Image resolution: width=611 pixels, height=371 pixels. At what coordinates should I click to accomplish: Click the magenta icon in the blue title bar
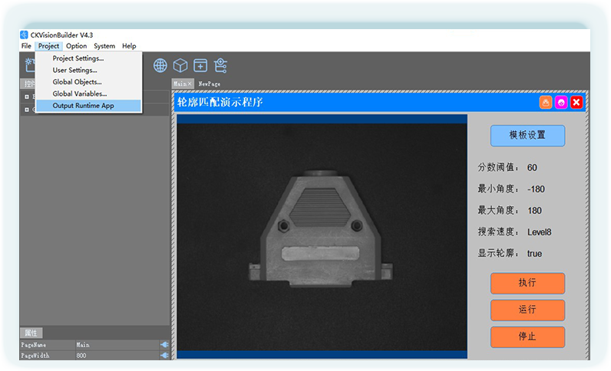[561, 103]
